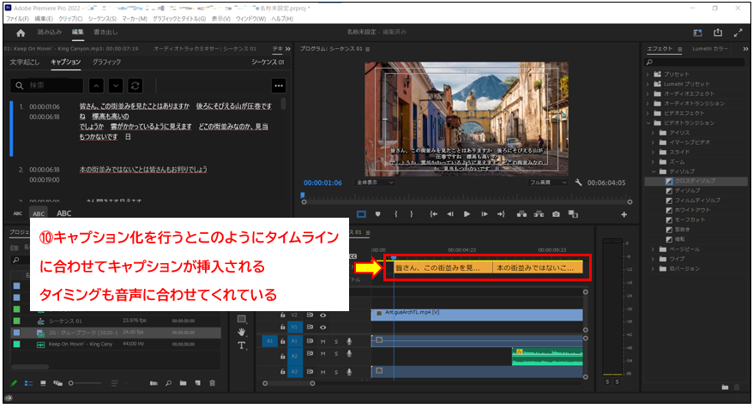Open the Lumetri カラー panel tab

[x=710, y=49]
